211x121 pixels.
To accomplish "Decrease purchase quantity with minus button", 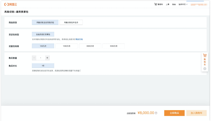I will coord(34,58).
